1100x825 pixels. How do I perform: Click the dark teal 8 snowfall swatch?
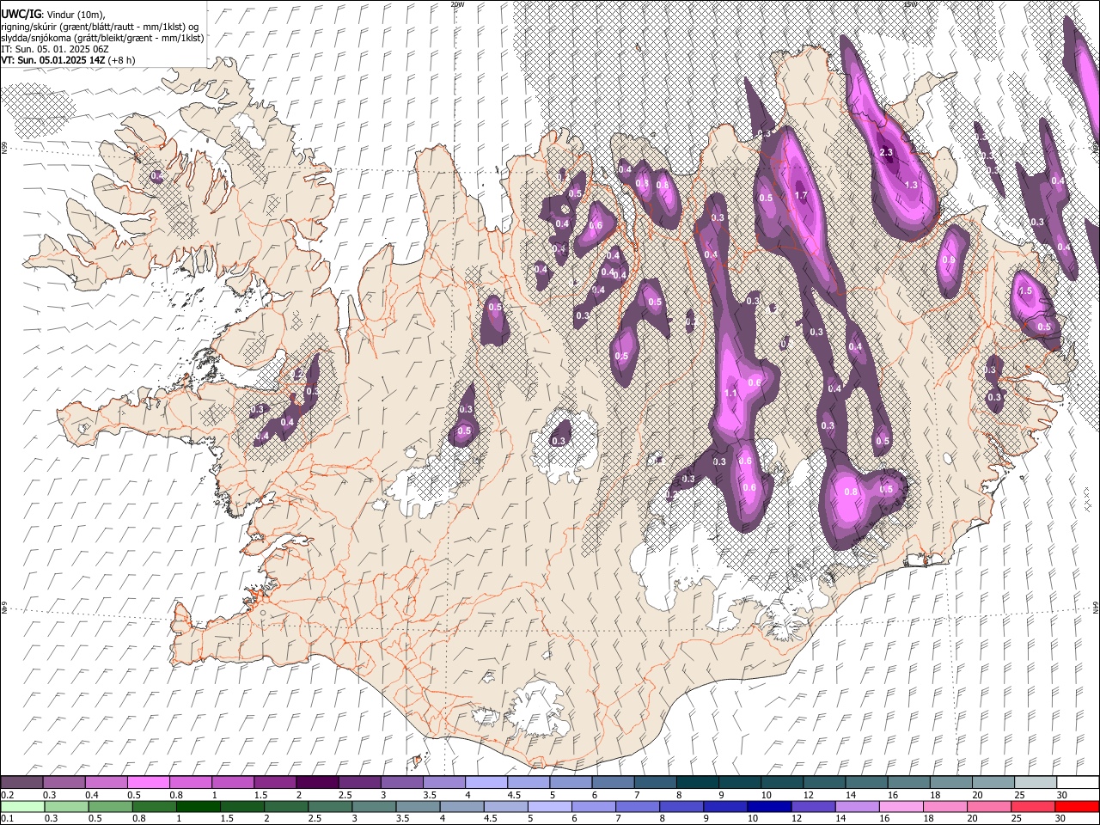coord(697,783)
